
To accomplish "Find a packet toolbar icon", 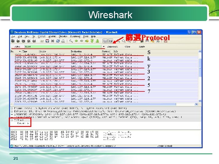I will [x=71, y=41].
